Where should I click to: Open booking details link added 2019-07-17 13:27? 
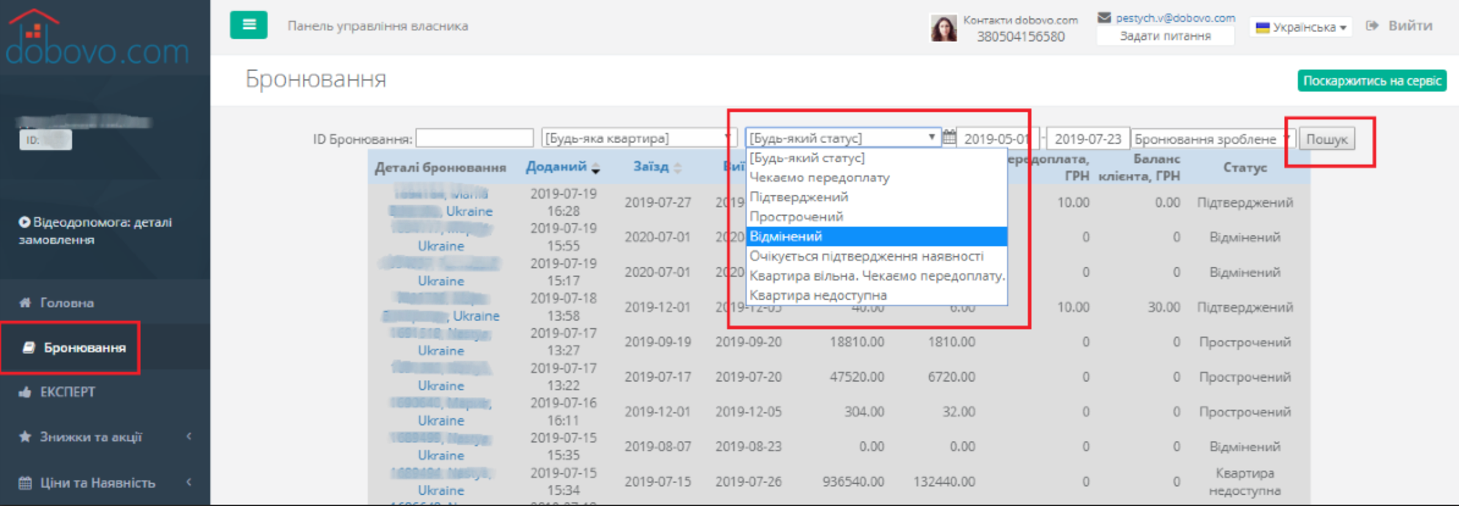coord(440,342)
